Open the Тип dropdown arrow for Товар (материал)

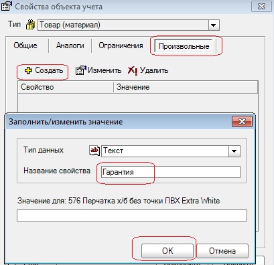click(x=214, y=25)
